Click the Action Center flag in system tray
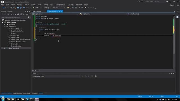Screen dimensions: 180x101 pyautogui.click(x=163, y=100)
